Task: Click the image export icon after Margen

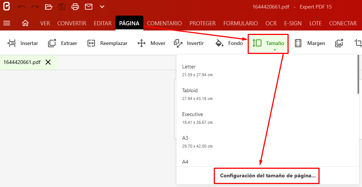Action: [339, 43]
